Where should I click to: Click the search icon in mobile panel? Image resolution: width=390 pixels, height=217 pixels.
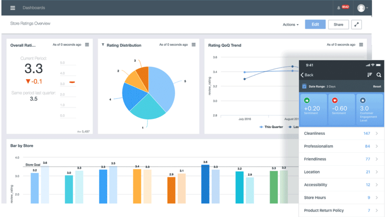coord(379,75)
